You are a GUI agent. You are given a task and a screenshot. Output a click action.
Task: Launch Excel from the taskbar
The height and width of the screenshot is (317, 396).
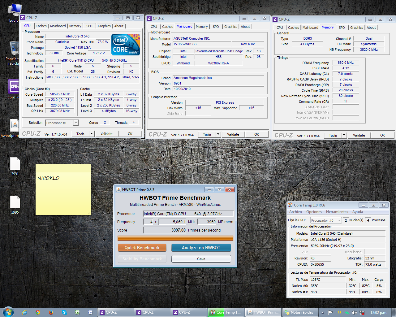77,312
